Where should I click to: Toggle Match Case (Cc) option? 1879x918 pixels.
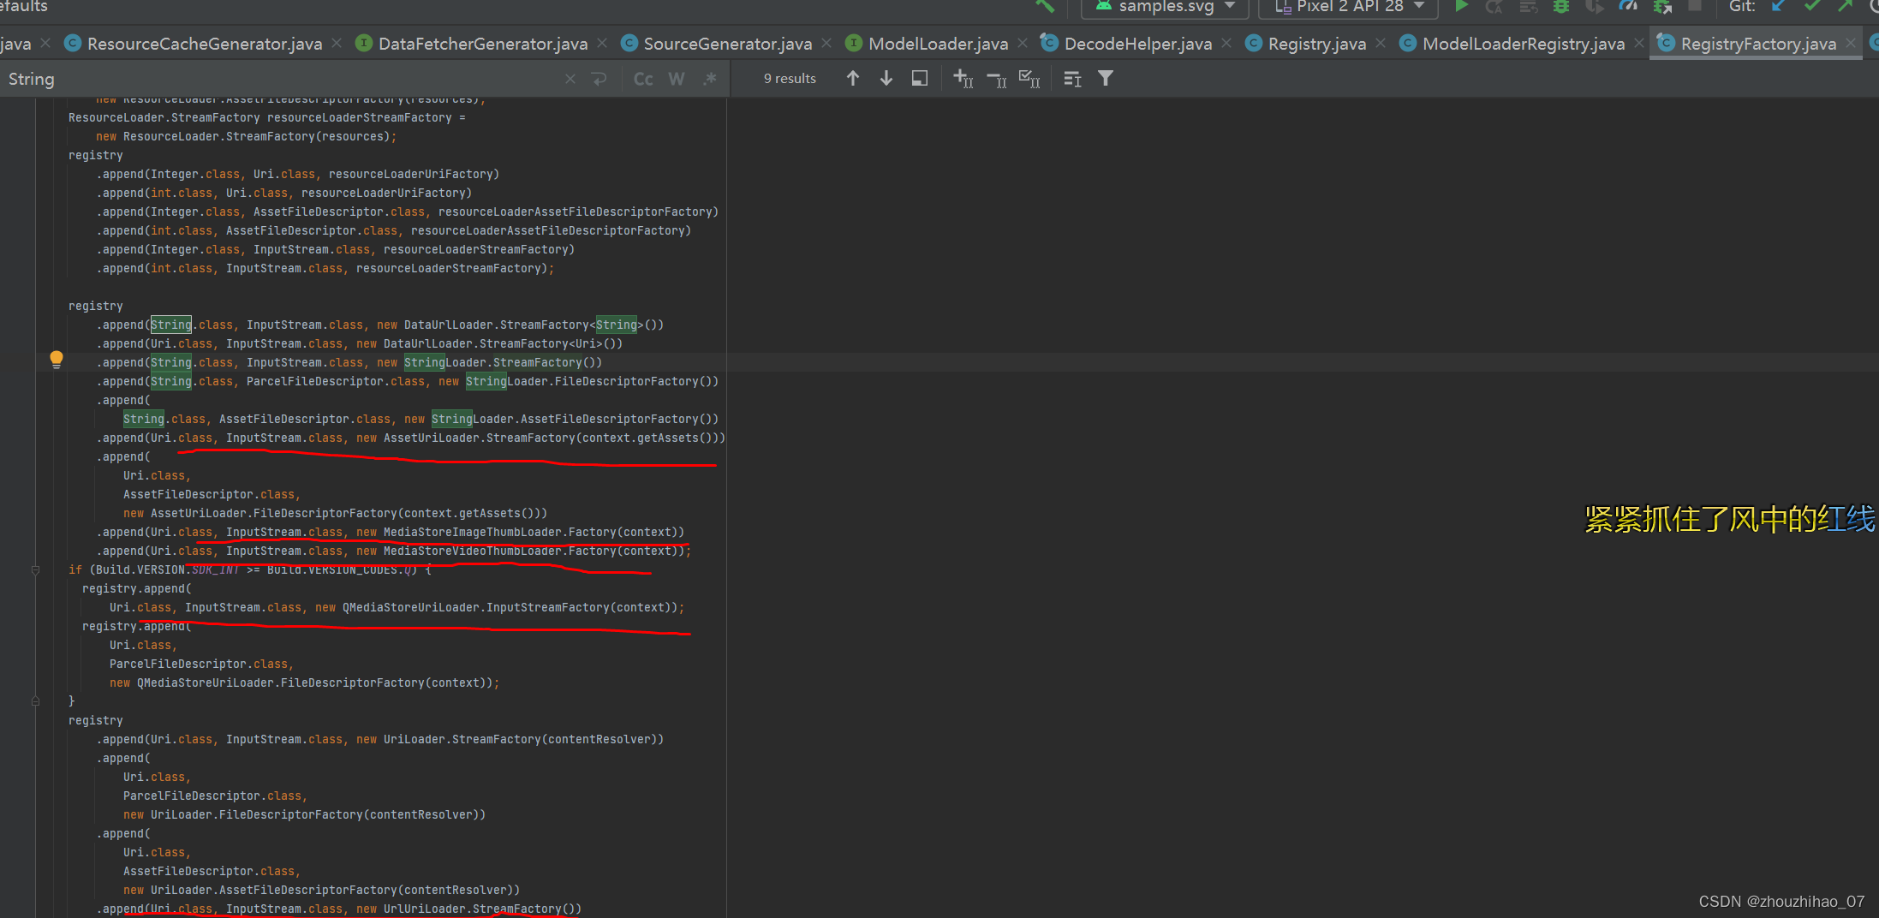pos(643,79)
